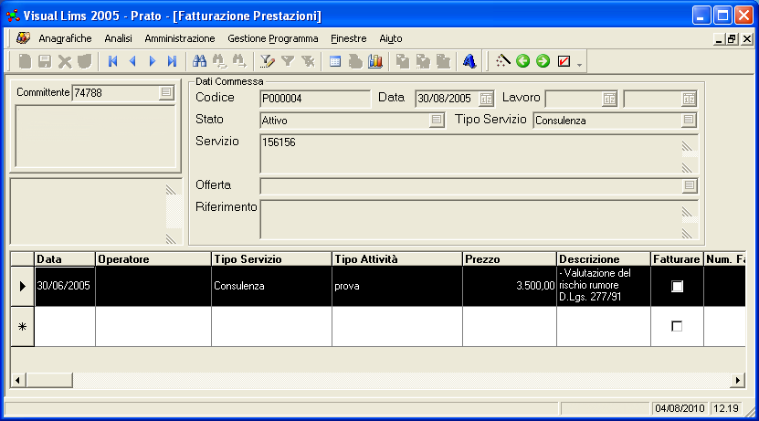Click the remove filter funnel icon
Viewport: 759px width, 421px height.
click(x=308, y=61)
